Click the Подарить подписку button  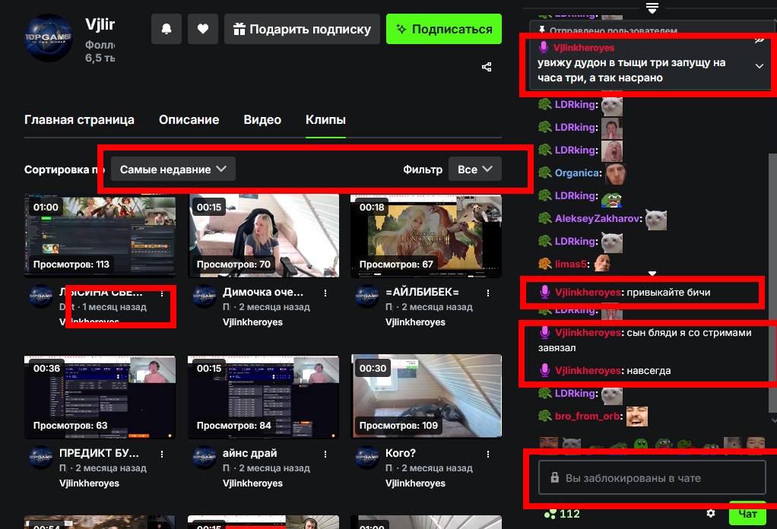coord(302,29)
